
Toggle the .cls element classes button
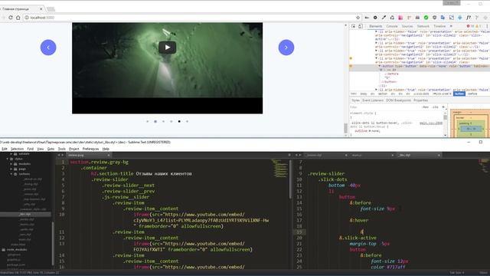pyautogui.click(x=435, y=107)
